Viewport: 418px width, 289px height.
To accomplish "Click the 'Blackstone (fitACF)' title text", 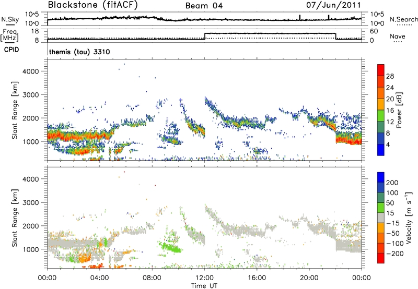I will point(93,5).
